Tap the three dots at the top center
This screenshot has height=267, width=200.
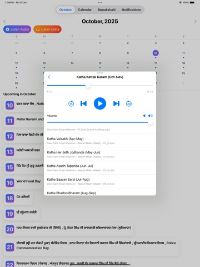point(100,3)
